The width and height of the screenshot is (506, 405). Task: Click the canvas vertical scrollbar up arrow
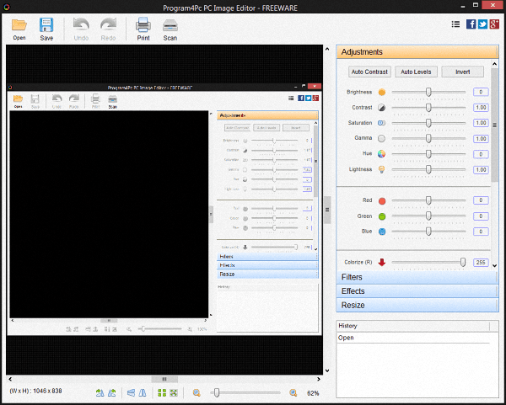tap(327, 49)
